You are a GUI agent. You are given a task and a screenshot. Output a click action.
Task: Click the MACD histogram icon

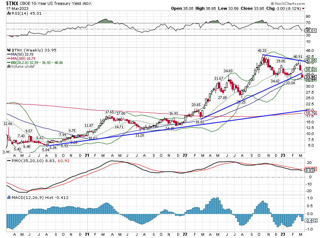pos(9,197)
